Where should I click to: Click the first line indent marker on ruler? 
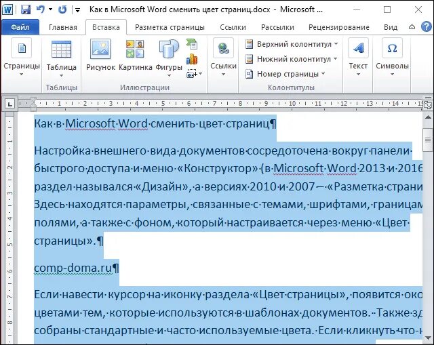click(33, 101)
